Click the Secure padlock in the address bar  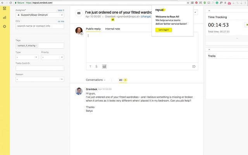[x=15, y=3]
